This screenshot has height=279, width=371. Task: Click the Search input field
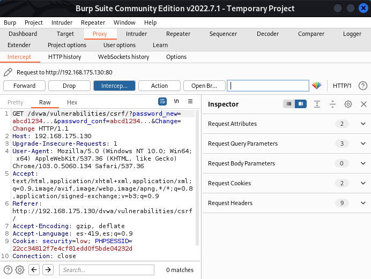(107, 270)
